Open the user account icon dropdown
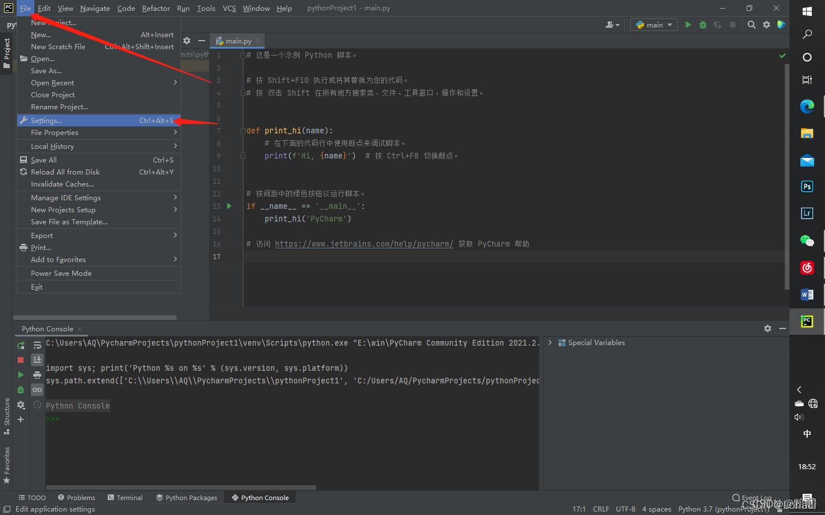This screenshot has height=515, width=825. point(612,25)
